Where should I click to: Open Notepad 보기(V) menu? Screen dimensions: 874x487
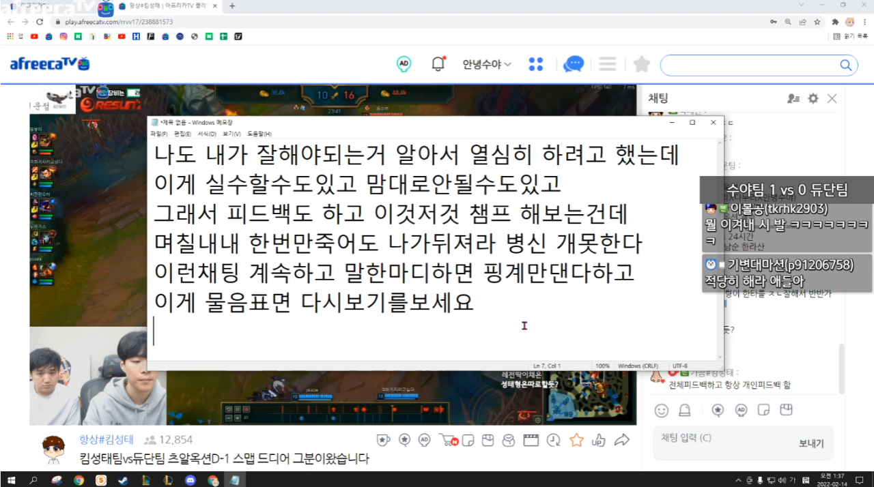tap(231, 134)
